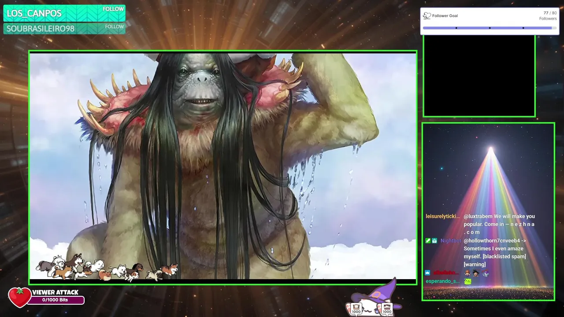Click Nightbot's teal bot badge
This screenshot has height=317, width=564.
434,241
